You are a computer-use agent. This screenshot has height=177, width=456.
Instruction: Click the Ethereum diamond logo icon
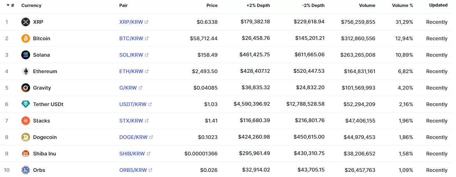(x=26, y=71)
